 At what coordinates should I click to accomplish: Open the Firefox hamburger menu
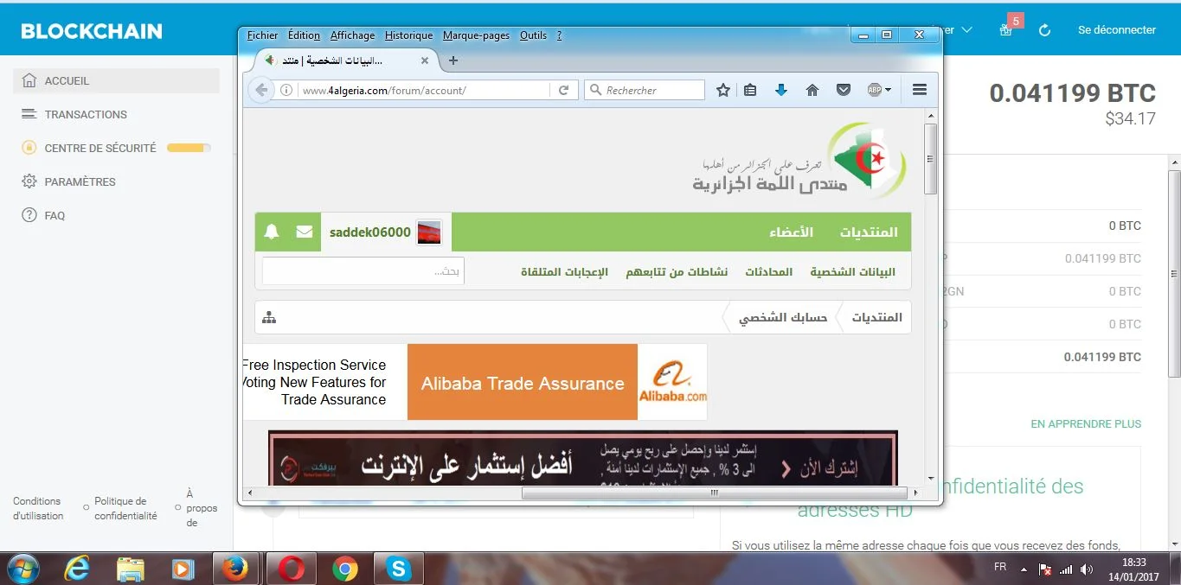919,90
